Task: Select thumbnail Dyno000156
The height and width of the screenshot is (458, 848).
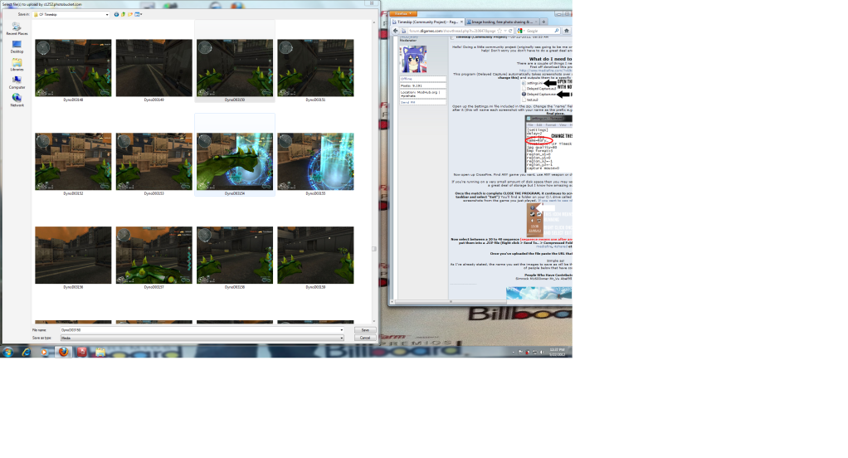Action: coord(73,256)
